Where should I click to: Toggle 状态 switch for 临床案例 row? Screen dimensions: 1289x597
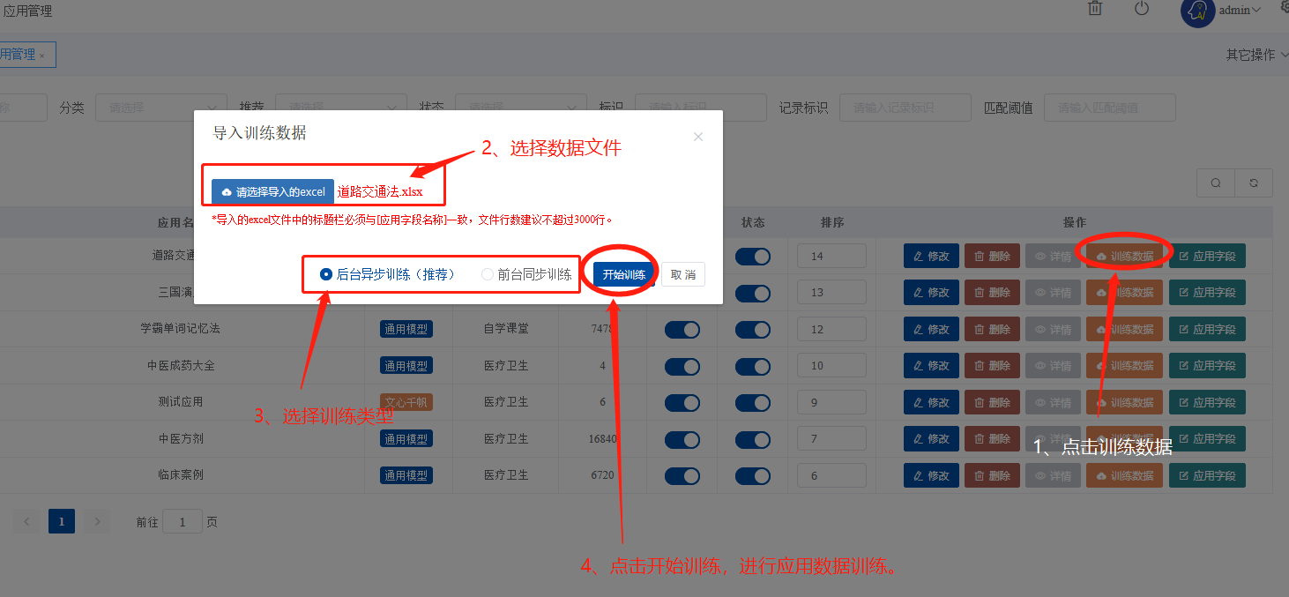(753, 475)
